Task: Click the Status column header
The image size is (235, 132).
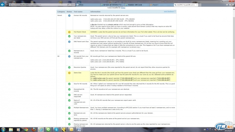Action: (x=69, y=12)
